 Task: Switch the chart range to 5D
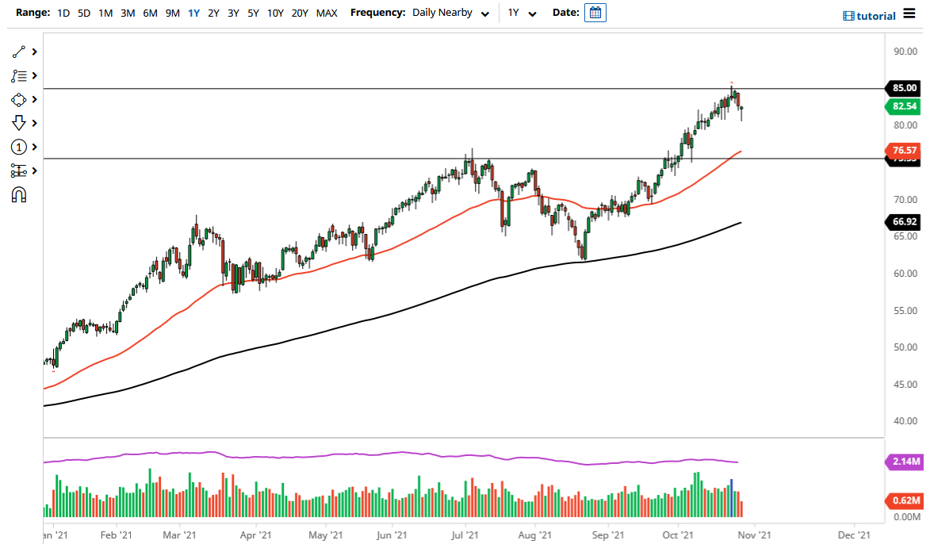(x=83, y=13)
